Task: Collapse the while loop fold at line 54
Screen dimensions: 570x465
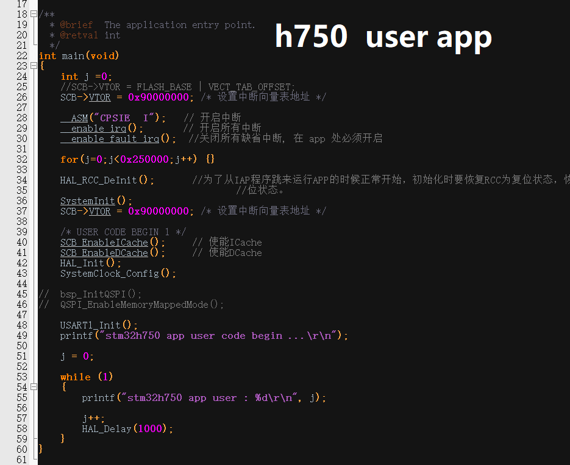Action: [x=33, y=386]
